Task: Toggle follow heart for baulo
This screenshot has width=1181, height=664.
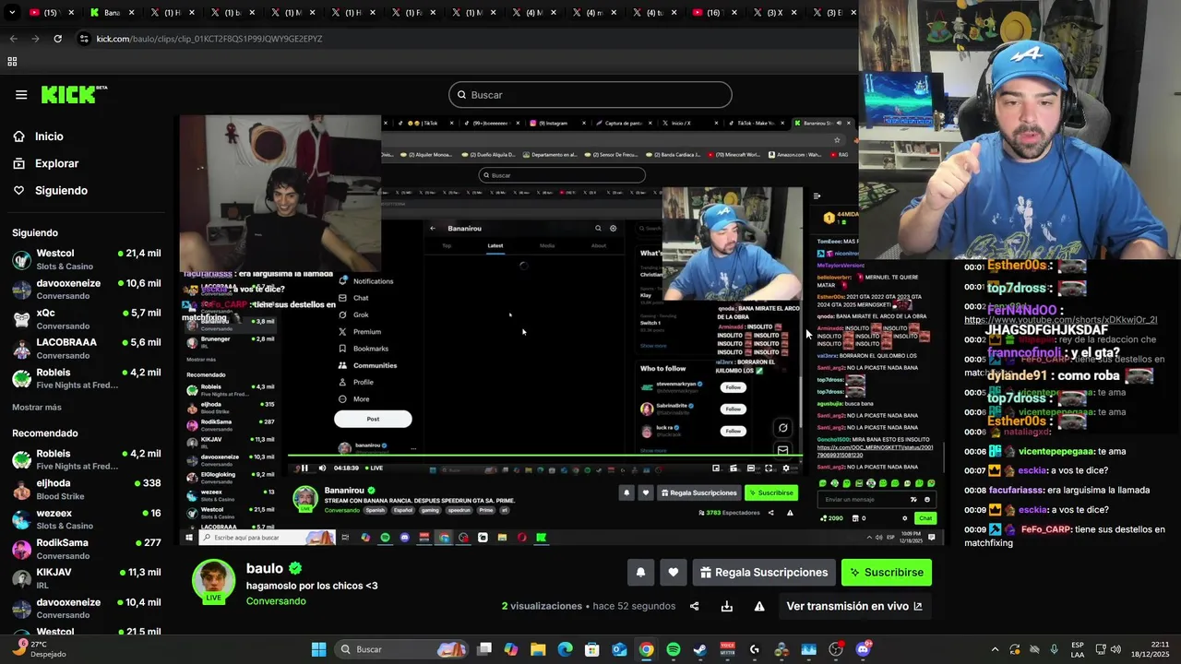Action: (x=674, y=572)
